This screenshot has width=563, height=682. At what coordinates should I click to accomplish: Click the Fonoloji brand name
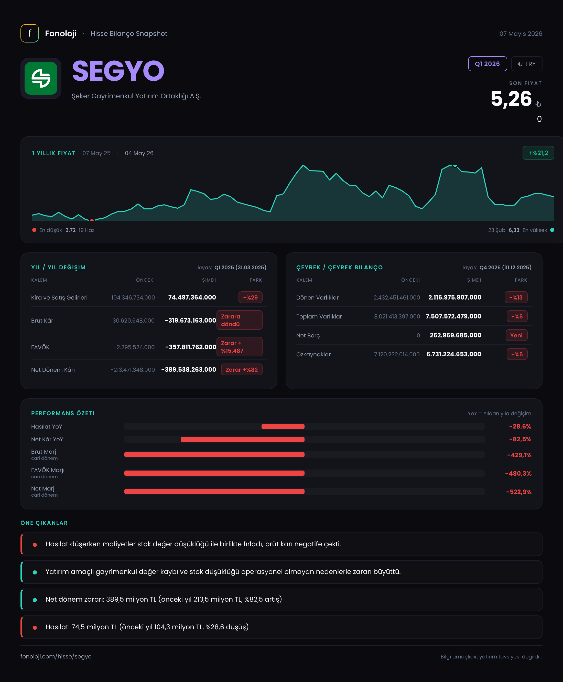click(61, 34)
